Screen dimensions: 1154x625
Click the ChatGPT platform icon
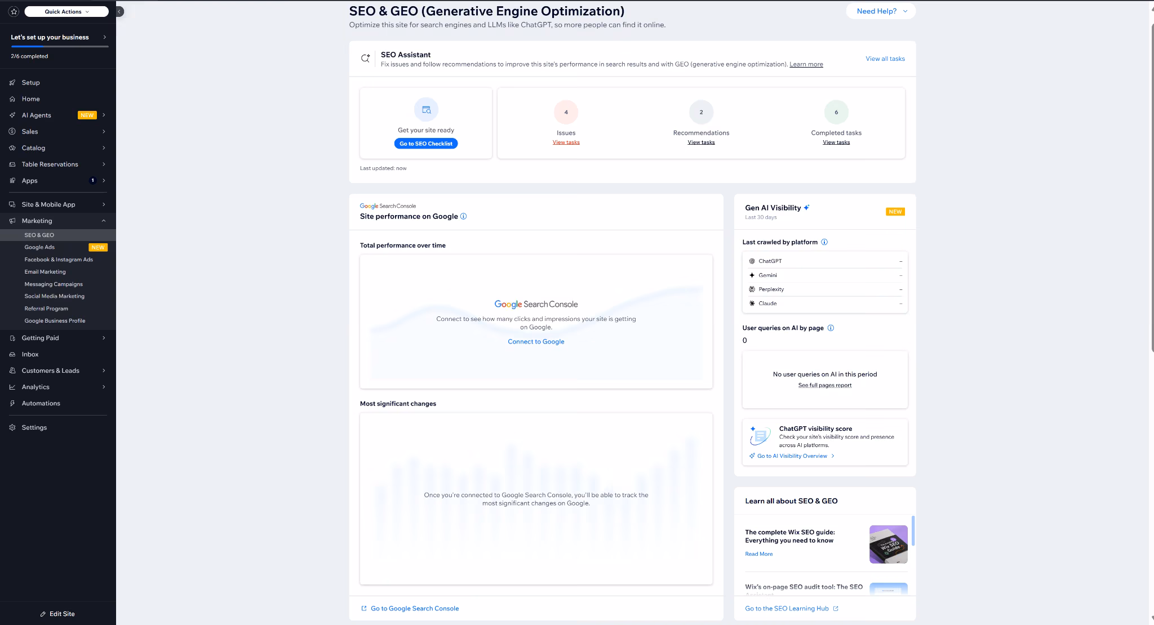(752, 261)
